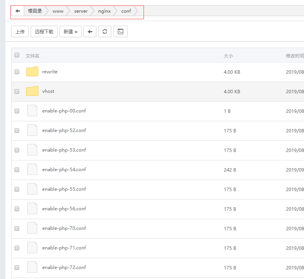Click the back arrow in the breadcrumb path

[x=18, y=11]
